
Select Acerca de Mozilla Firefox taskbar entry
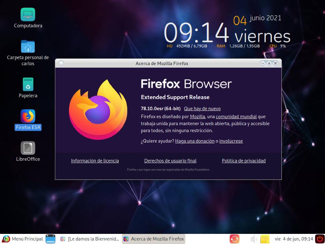coord(154,239)
